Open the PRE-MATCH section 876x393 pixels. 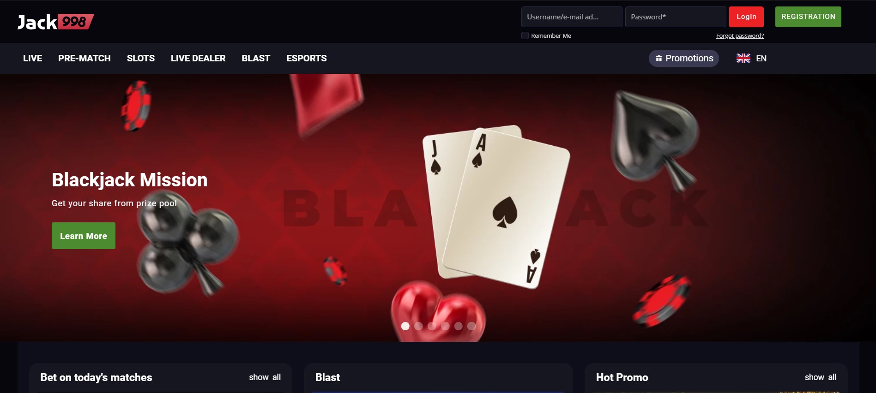85,58
